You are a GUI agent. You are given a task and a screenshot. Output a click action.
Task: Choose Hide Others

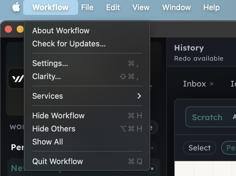[87, 129]
